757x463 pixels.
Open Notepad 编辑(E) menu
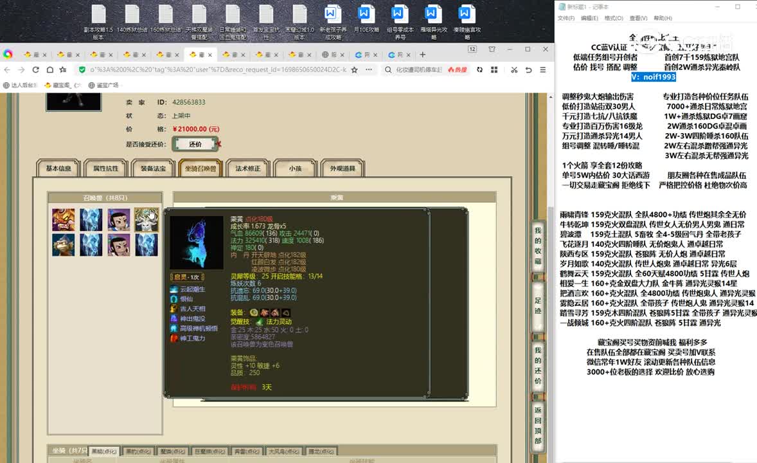[x=589, y=19]
